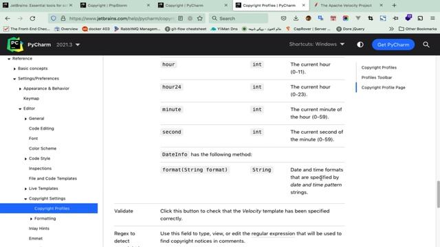
Task: Open site search magnifier icon
Action: pyautogui.click(x=426, y=45)
